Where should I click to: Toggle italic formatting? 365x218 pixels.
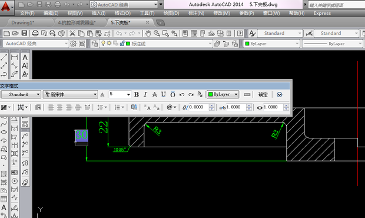145,94
